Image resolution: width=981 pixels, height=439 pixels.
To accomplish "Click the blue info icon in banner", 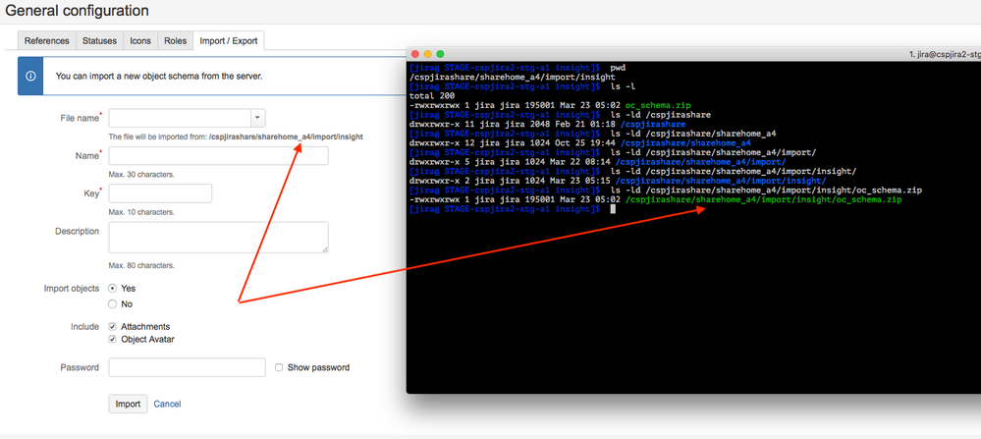I will pos(30,76).
